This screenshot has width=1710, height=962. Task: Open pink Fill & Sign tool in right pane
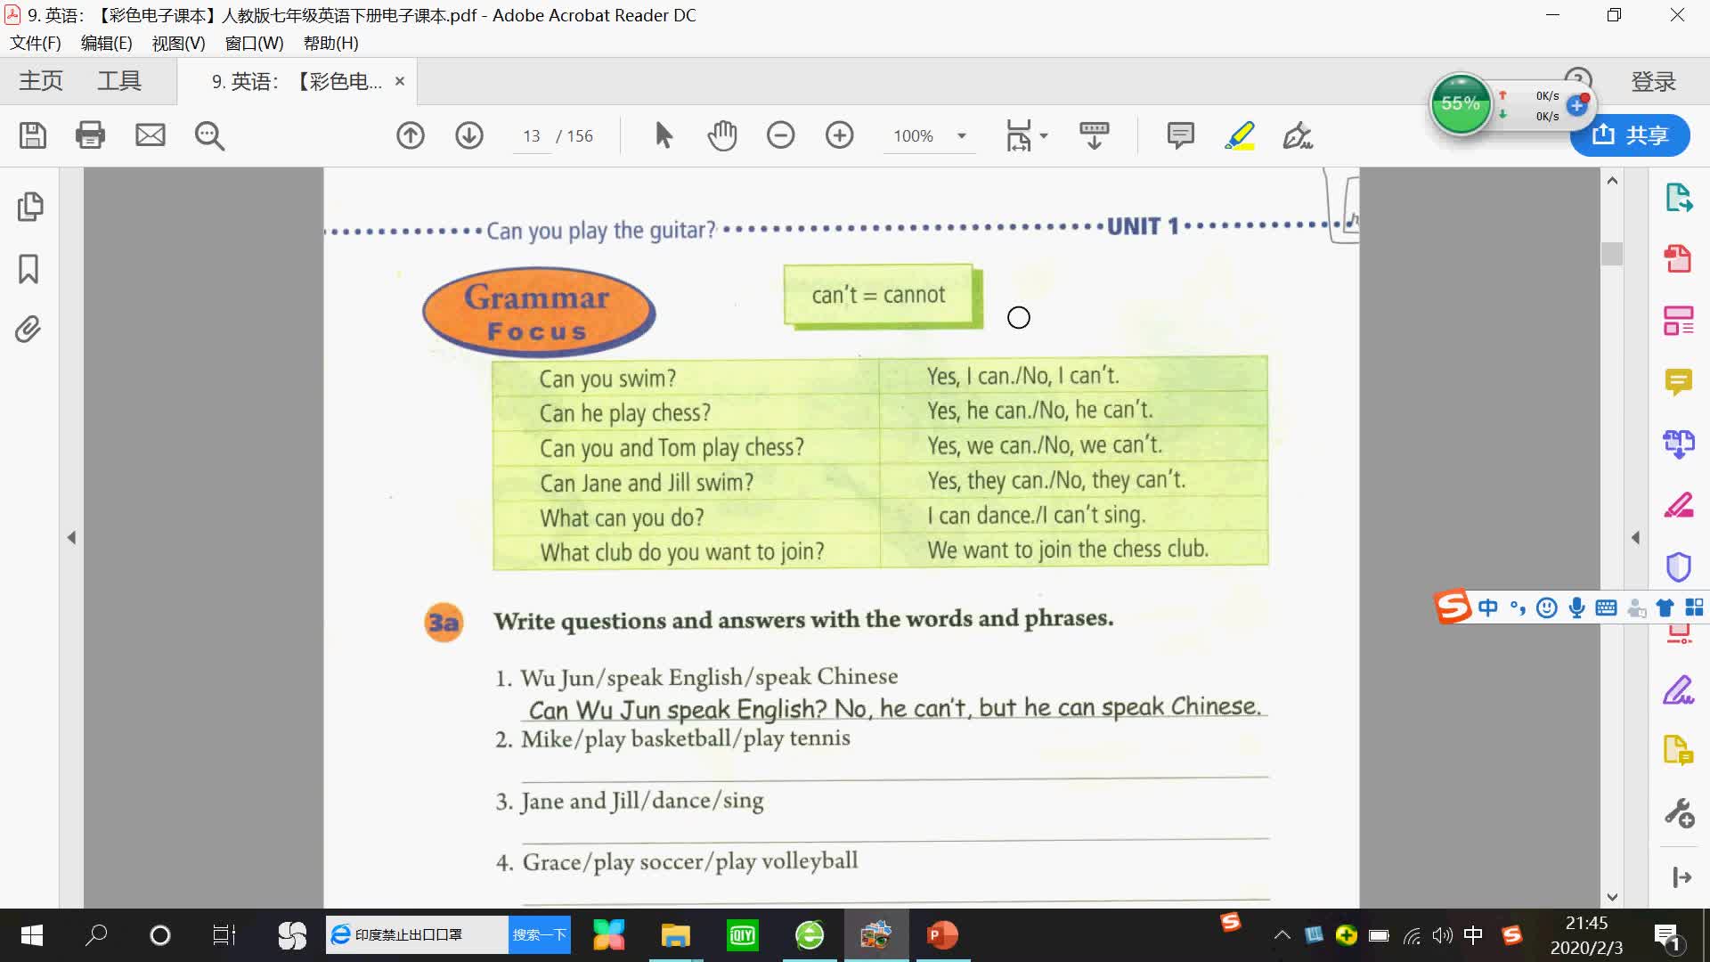coord(1679,505)
